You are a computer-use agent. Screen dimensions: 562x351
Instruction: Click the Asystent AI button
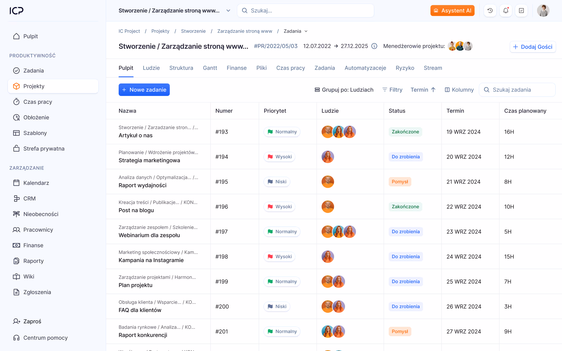pos(452,11)
